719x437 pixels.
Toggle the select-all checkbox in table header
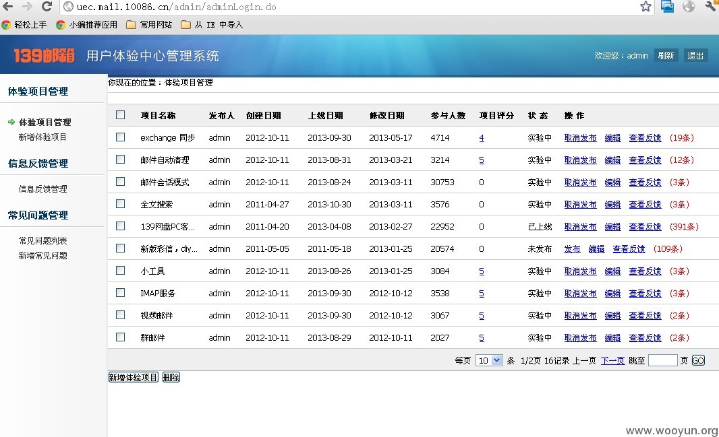[120, 115]
